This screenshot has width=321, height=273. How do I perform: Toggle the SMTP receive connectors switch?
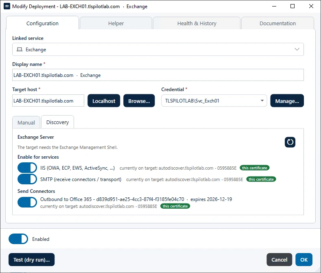click(x=27, y=179)
